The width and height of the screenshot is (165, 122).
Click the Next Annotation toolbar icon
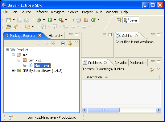coord(43,27)
